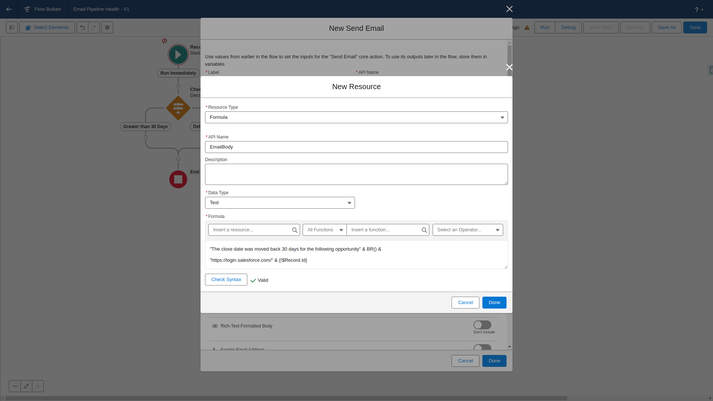This screenshot has height=401, width=713.
Task: Click the redo arrow icon
Action: click(x=94, y=27)
